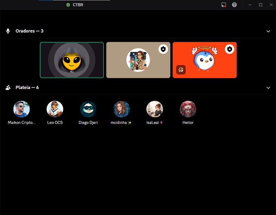Click the mcidinha username label
The height and width of the screenshot is (215, 276).
click(x=121, y=122)
